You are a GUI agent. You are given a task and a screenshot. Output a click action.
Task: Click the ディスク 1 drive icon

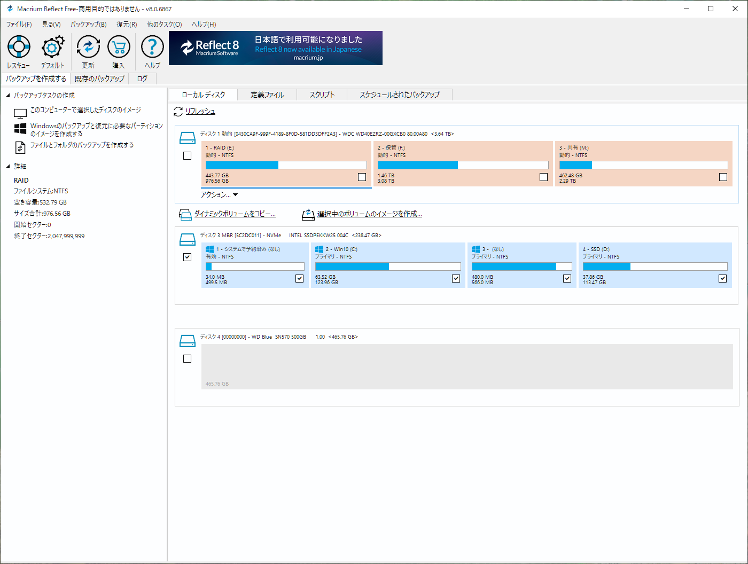[x=188, y=138]
